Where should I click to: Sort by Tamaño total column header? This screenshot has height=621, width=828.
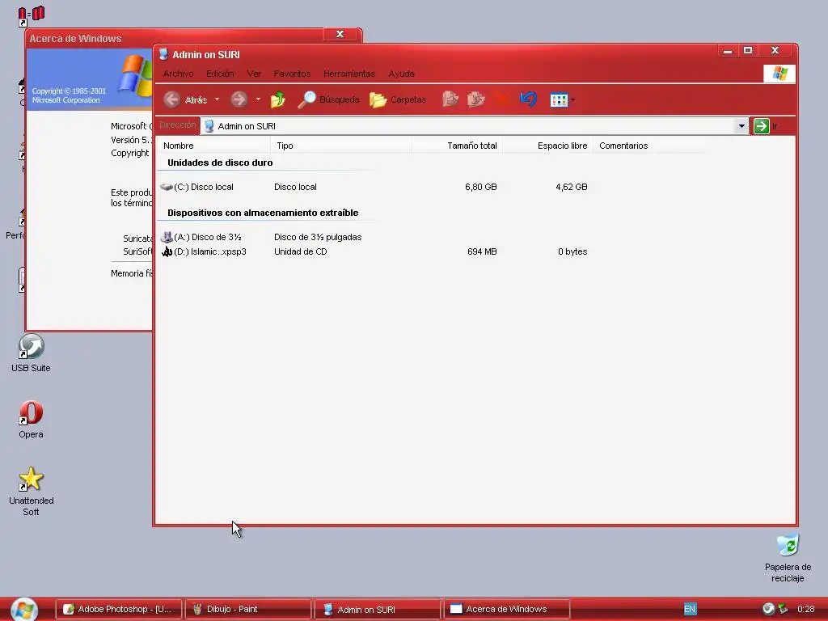click(x=458, y=146)
